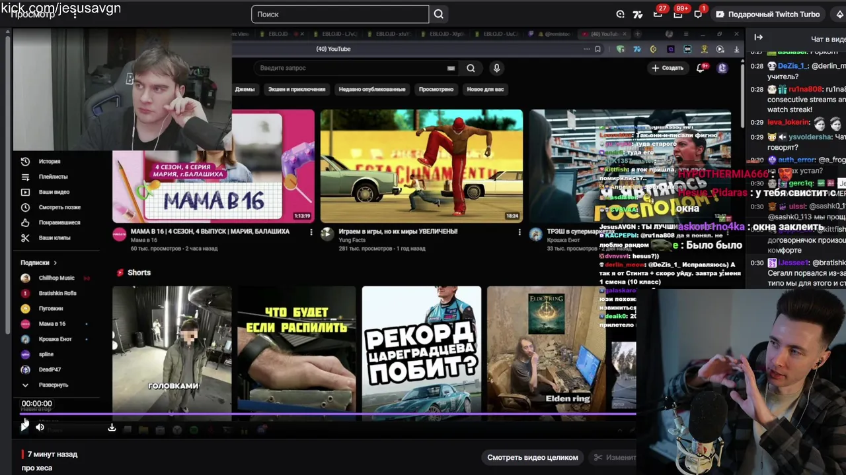Click the green shield extension icon

620,49
